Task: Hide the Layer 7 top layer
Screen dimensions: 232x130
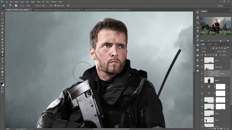Action: coord(202,60)
